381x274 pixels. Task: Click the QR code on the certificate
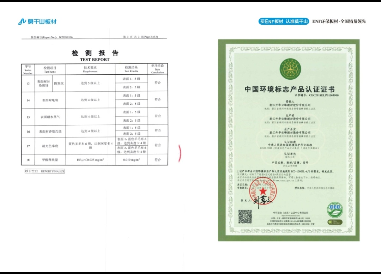245,217
